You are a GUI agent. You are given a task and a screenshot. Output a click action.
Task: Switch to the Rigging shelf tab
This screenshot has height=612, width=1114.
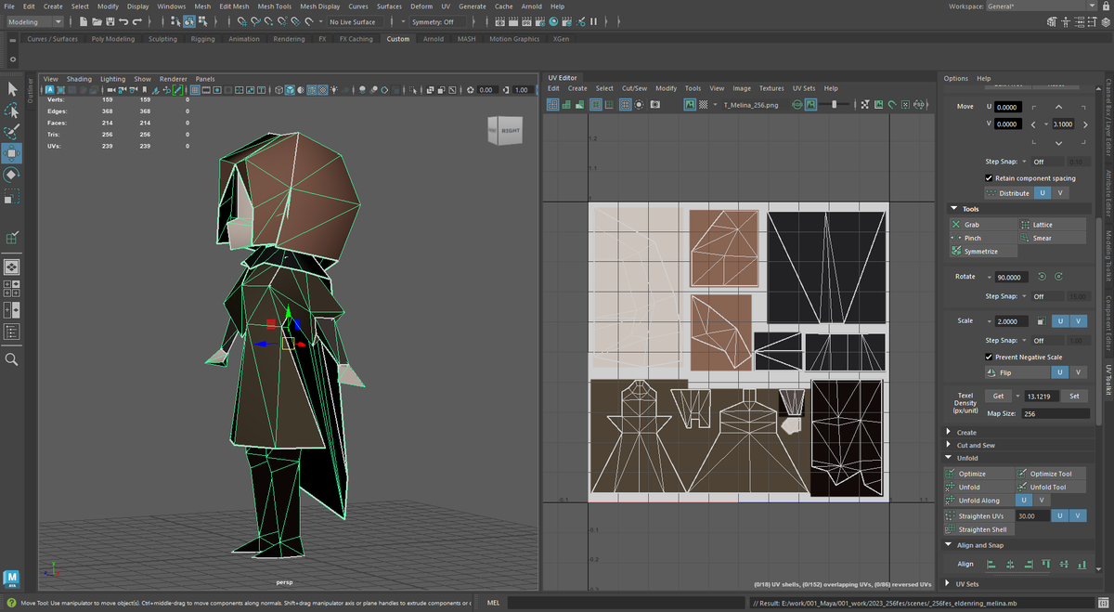202,39
